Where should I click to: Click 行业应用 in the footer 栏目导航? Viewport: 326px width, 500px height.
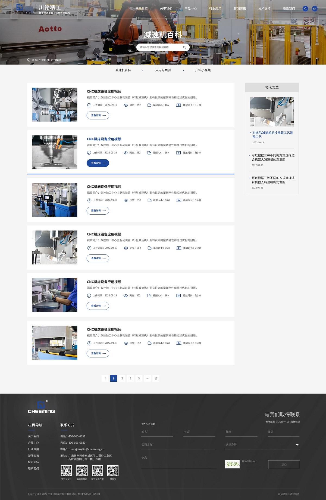33,449
